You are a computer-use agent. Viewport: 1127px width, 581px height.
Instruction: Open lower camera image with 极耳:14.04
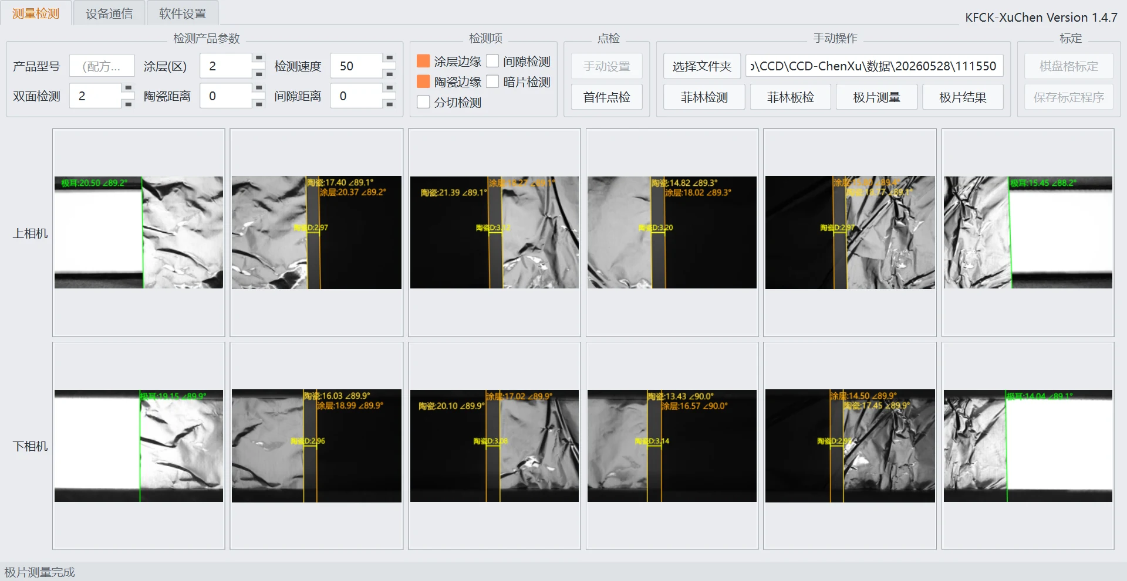pyautogui.click(x=1028, y=446)
